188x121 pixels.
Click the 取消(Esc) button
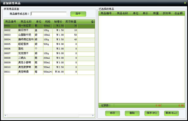[172, 113]
